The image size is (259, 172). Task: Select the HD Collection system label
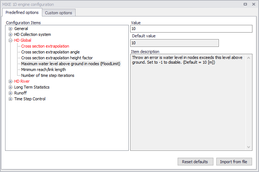click(32, 34)
